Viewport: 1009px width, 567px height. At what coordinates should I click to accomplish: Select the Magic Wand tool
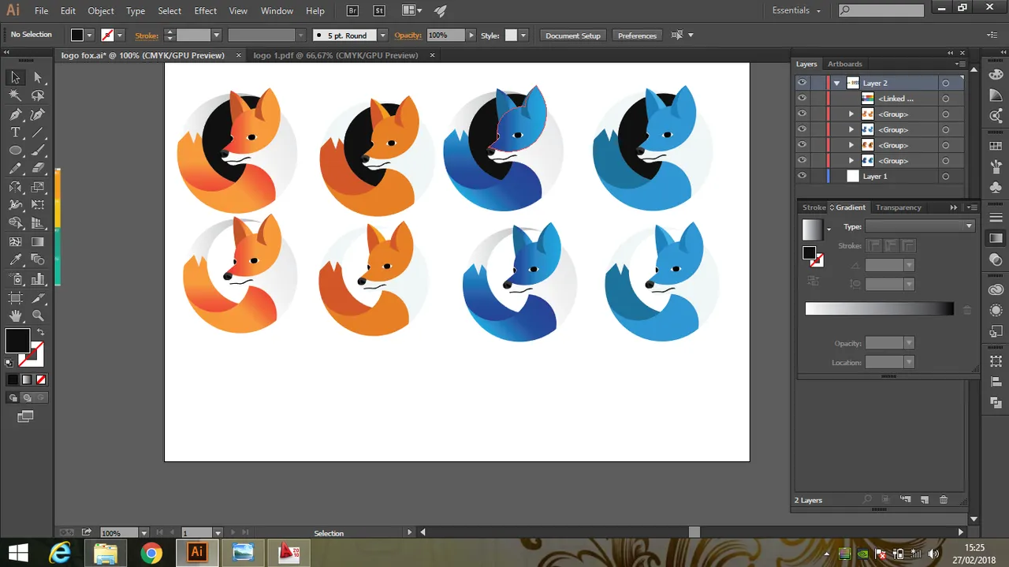[x=15, y=95]
